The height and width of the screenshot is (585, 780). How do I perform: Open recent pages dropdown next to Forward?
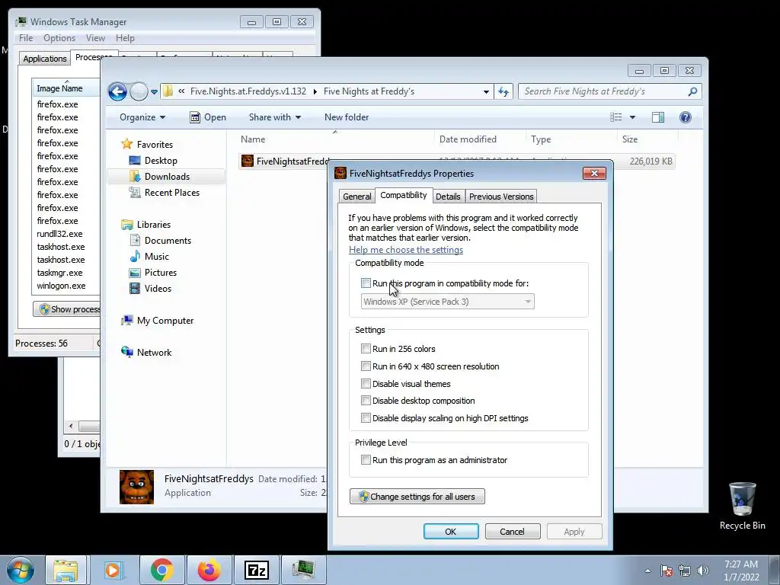[154, 92]
